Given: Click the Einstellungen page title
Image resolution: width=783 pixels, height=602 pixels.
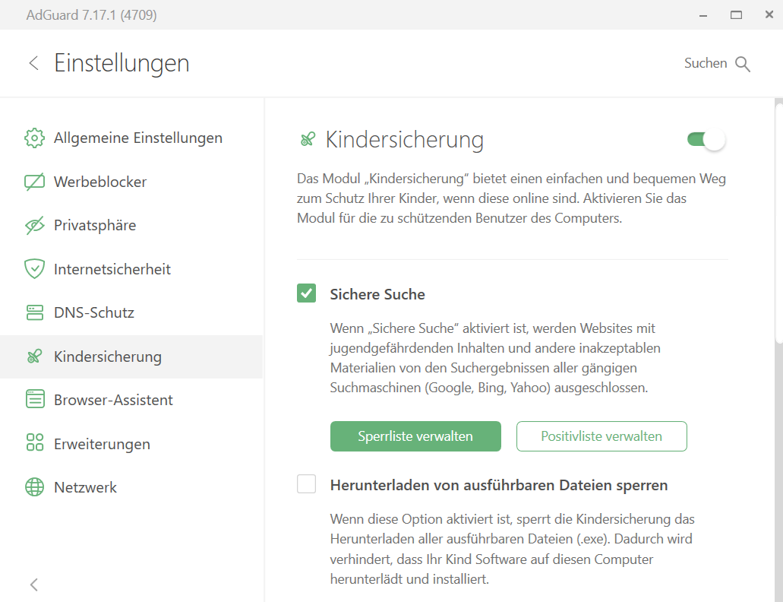Looking at the screenshot, I should click(x=122, y=63).
